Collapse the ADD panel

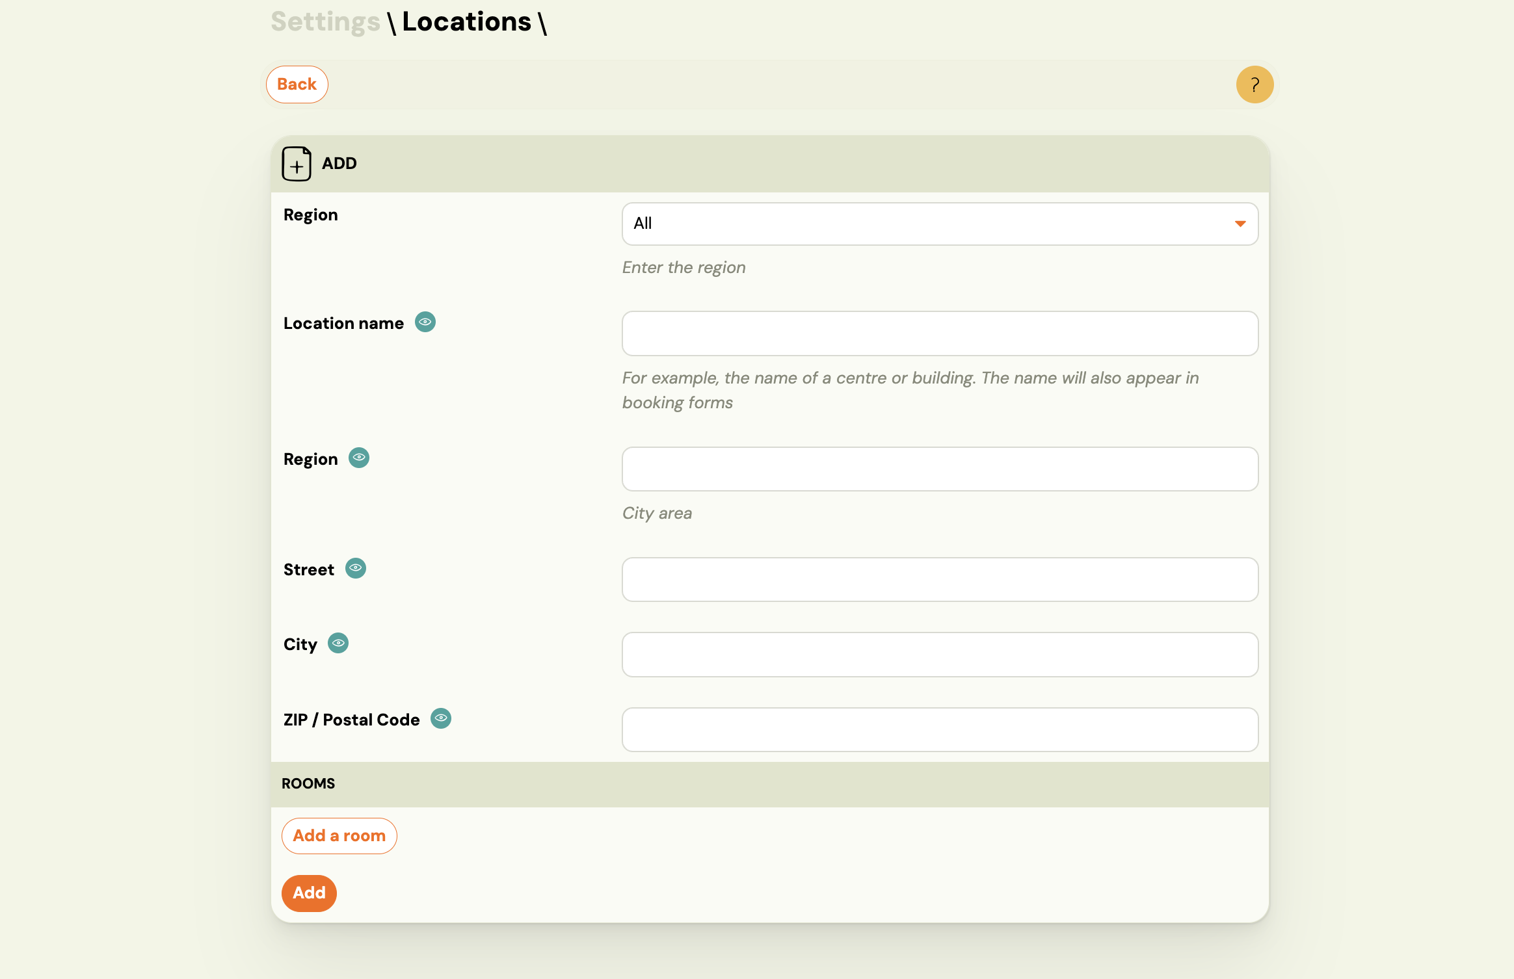click(337, 163)
